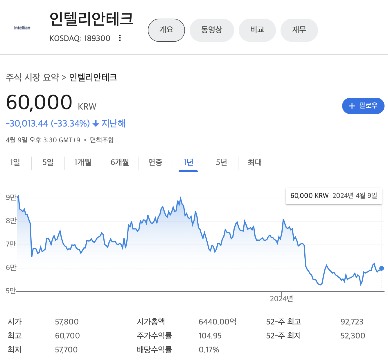Viewport: 388px width, 362px height.
Task: Choose the 1개월 chart range
Action: tap(83, 162)
